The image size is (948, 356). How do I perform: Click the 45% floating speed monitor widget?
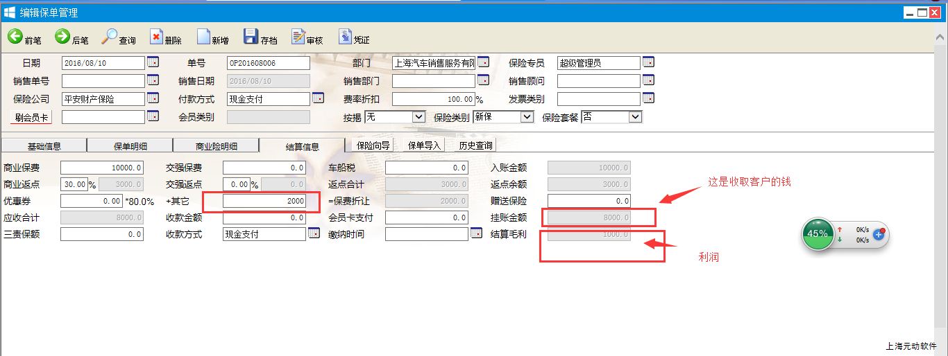click(x=818, y=234)
